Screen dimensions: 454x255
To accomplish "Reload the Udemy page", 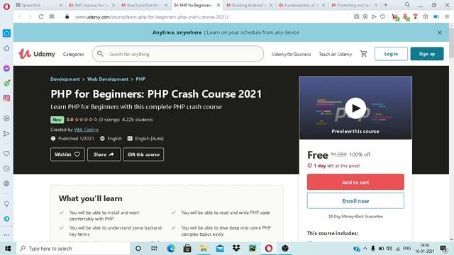I will [41, 17].
